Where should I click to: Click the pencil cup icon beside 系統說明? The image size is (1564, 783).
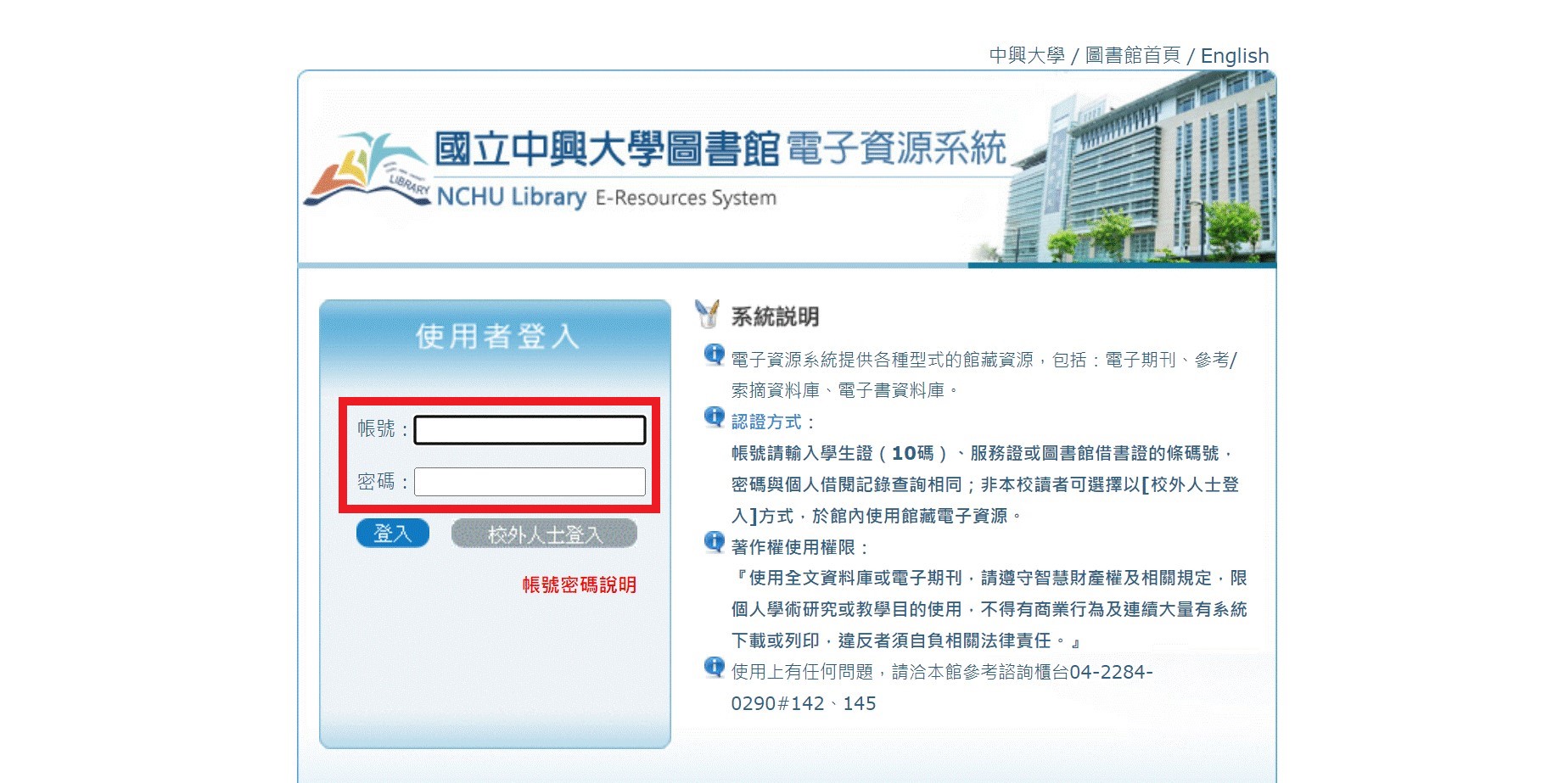click(707, 314)
